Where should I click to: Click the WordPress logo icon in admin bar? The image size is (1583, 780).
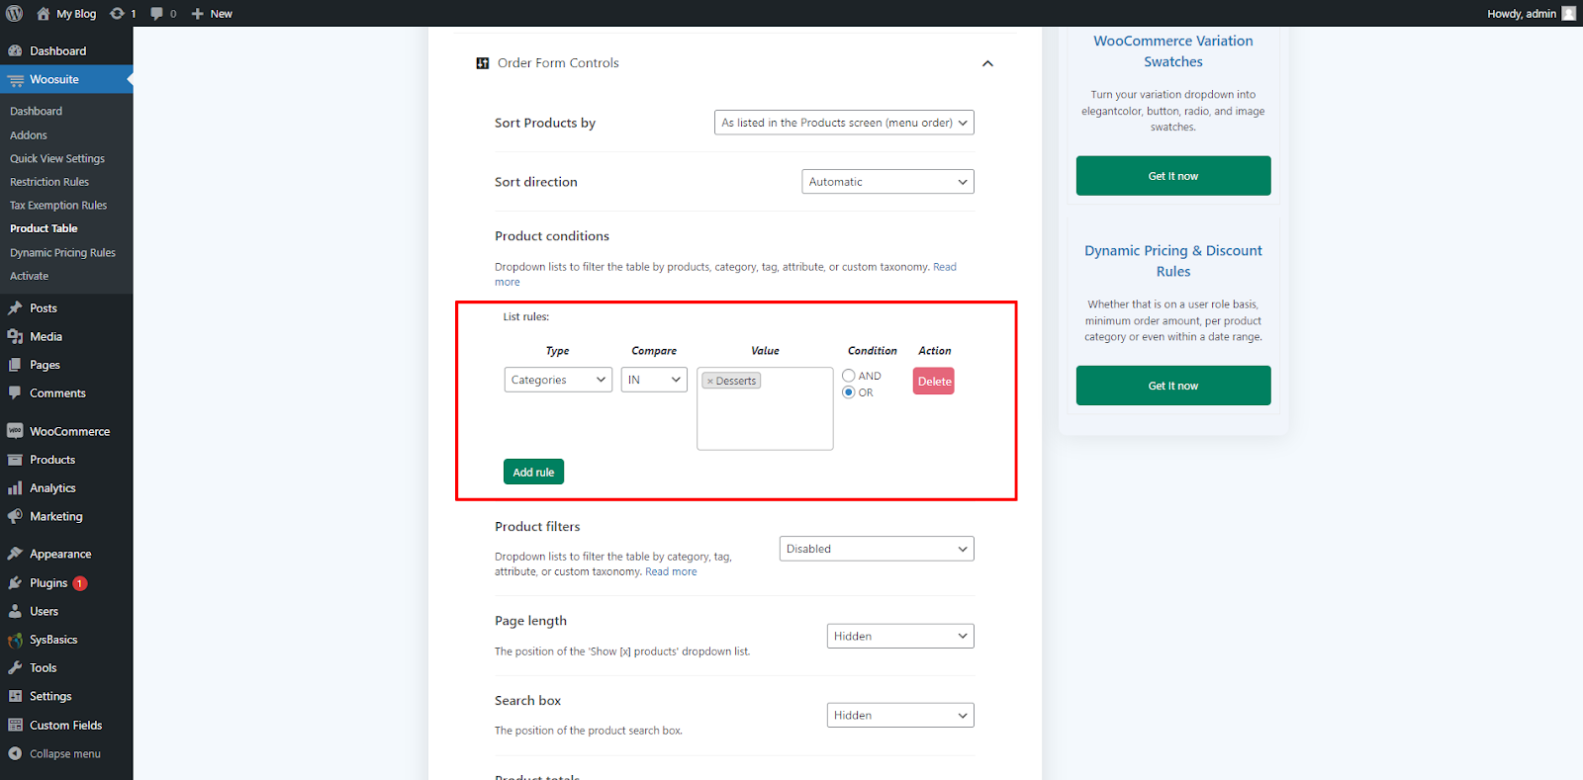click(x=15, y=13)
